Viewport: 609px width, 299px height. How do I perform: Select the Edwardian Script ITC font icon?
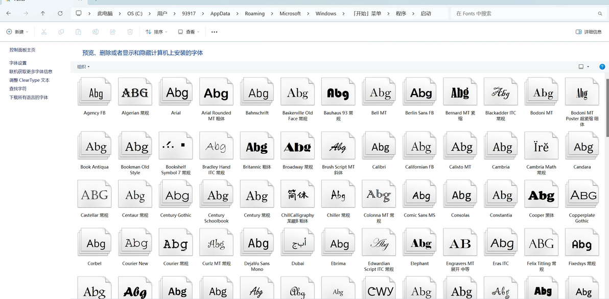coord(379,242)
